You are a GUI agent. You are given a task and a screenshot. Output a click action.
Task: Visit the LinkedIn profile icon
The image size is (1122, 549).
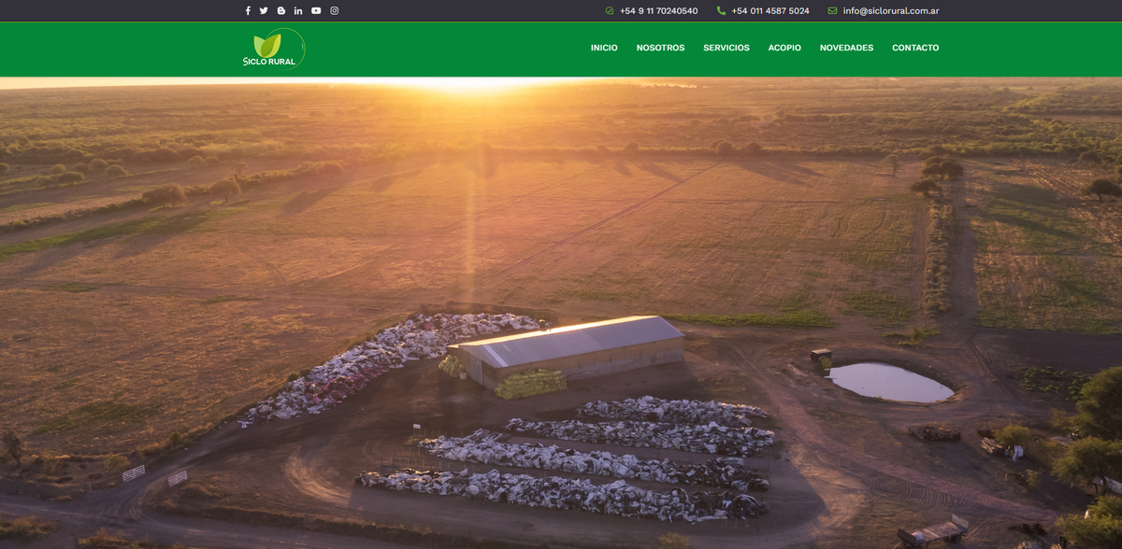(x=298, y=10)
